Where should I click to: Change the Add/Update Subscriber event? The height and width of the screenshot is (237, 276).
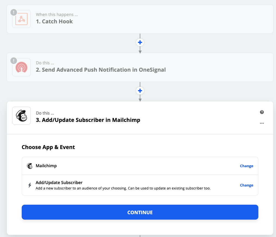(x=246, y=185)
